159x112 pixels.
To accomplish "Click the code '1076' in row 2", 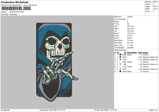I will click(x=140, y=57).
